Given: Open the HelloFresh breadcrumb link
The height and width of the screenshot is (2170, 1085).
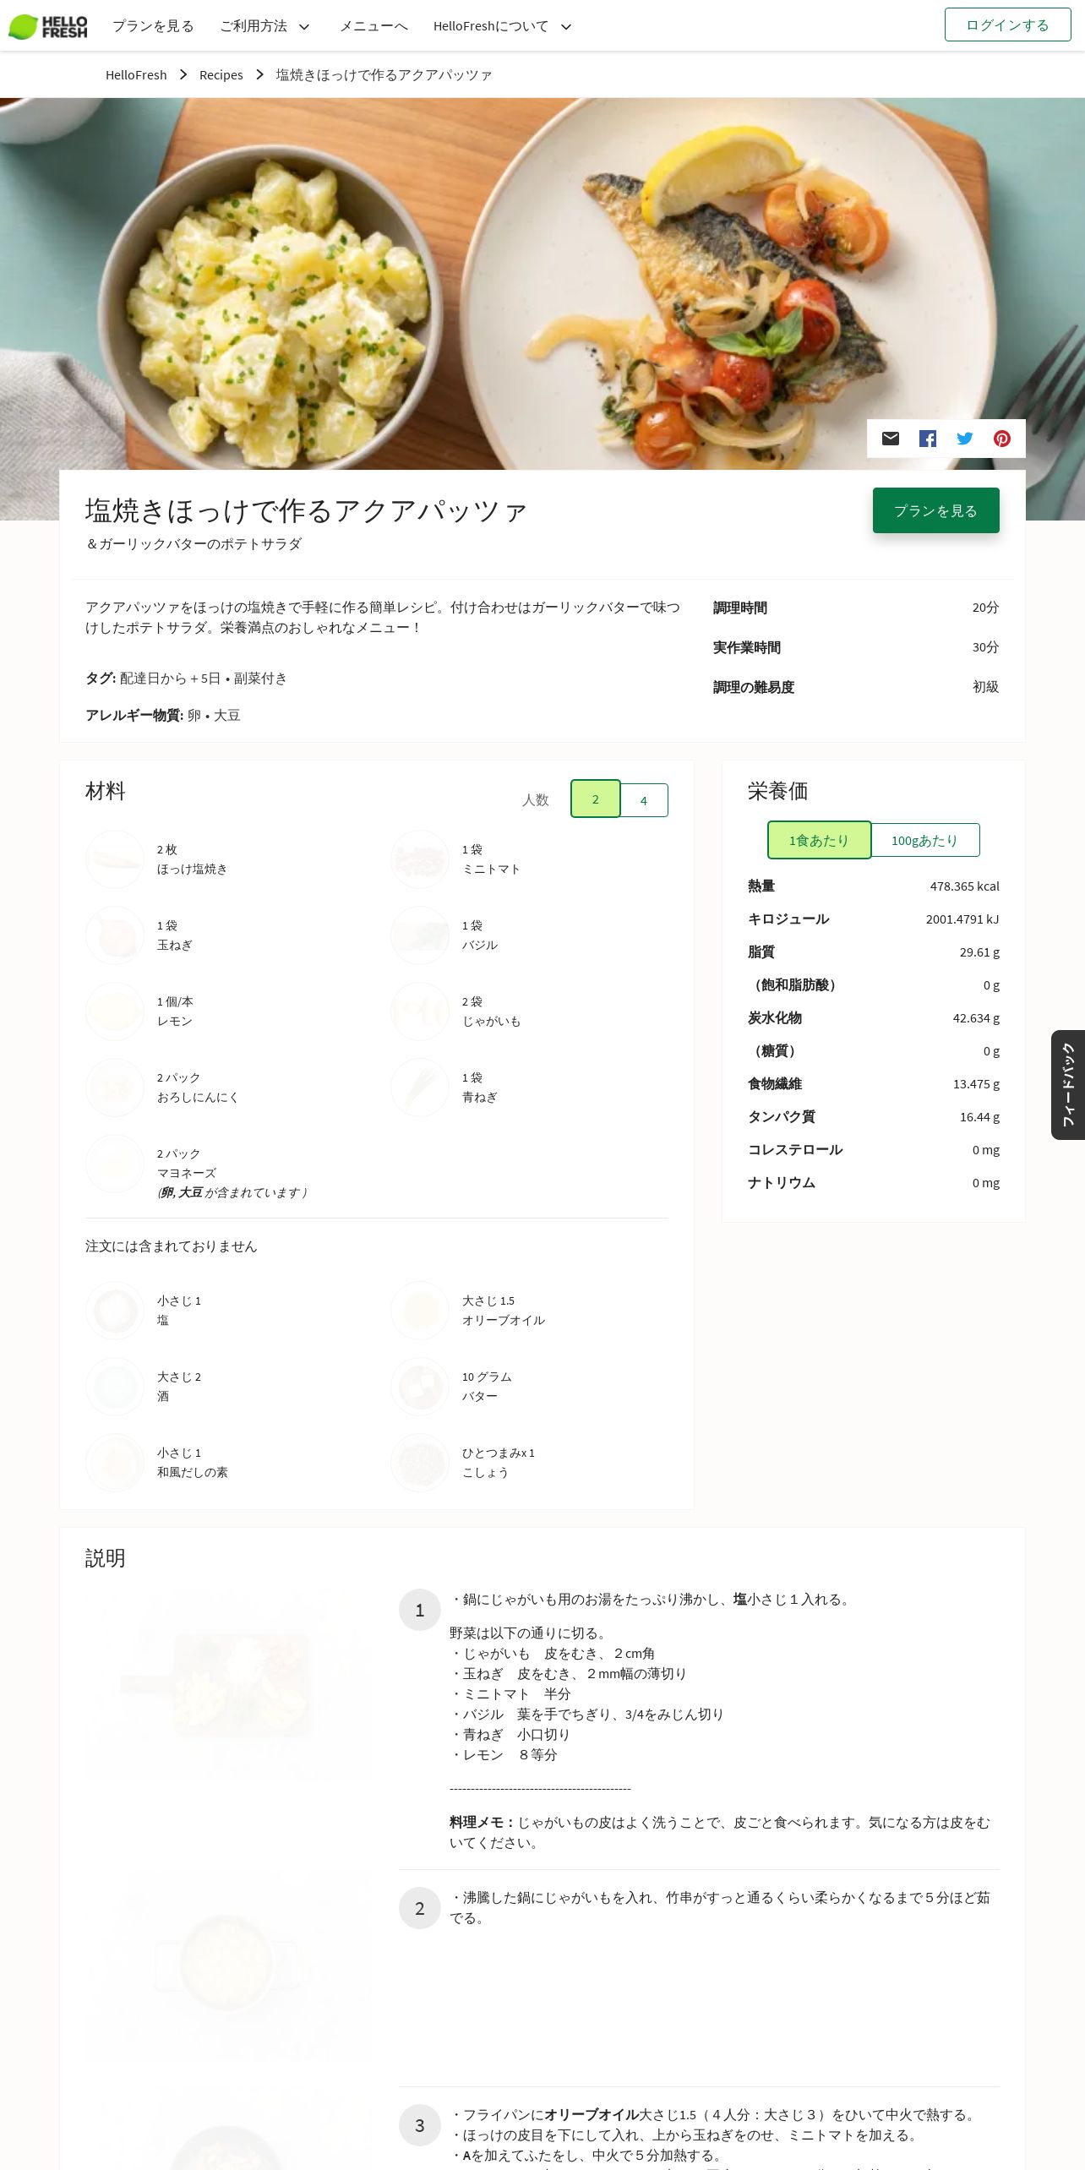Looking at the screenshot, I should point(136,74).
